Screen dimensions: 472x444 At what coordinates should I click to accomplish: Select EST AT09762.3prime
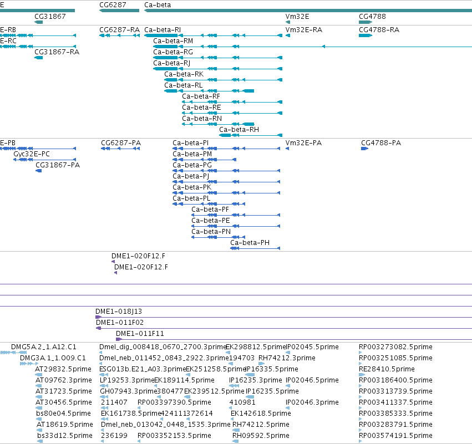tap(64, 380)
